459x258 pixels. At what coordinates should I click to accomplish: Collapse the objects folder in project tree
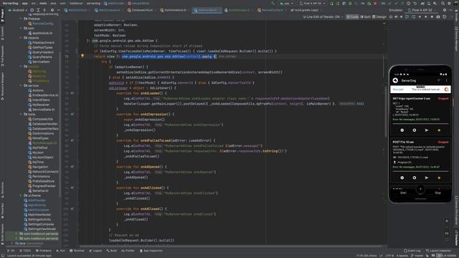tap(21, 38)
